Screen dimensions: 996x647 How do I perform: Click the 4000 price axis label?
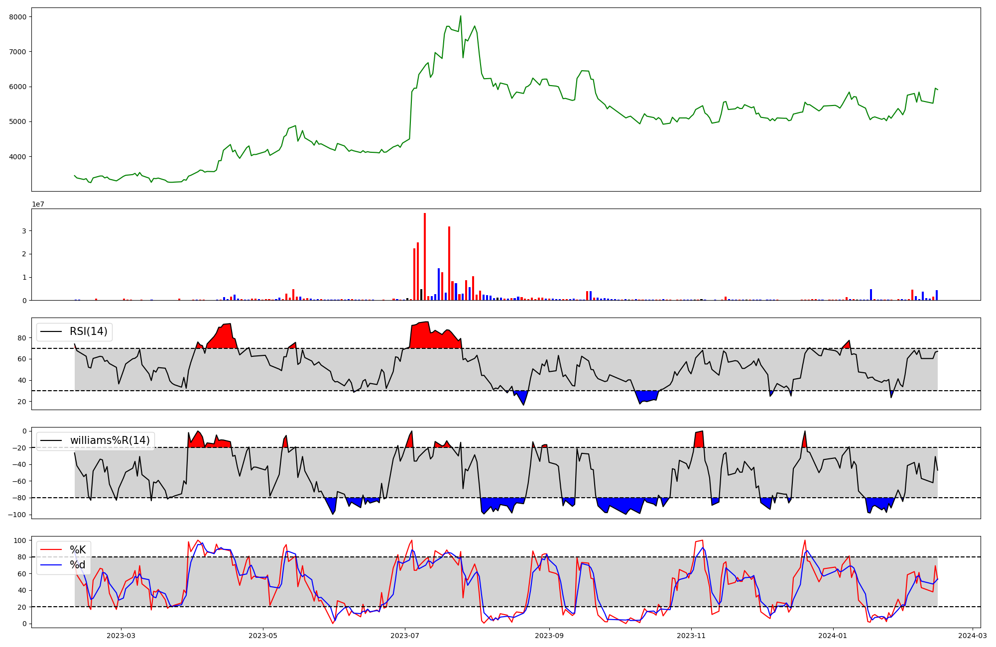(18, 157)
